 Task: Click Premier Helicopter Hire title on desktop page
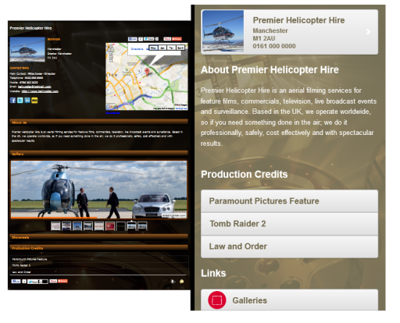pyautogui.click(x=30, y=28)
